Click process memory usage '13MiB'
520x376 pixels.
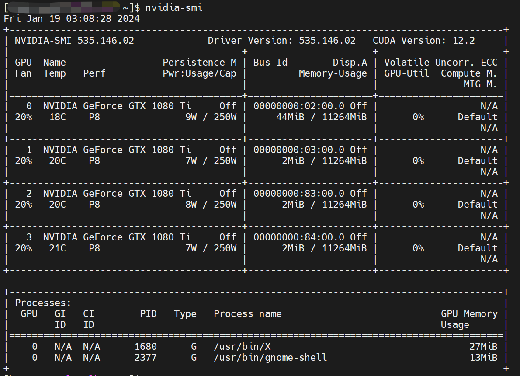[x=483, y=358]
